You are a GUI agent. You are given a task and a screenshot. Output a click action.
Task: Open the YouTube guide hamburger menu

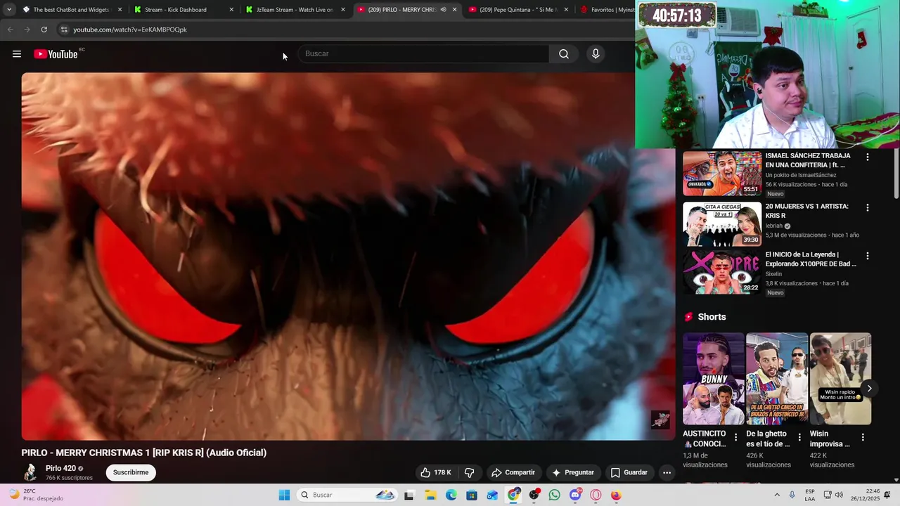(x=17, y=54)
